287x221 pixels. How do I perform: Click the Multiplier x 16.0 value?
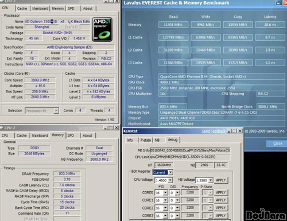(40, 86)
